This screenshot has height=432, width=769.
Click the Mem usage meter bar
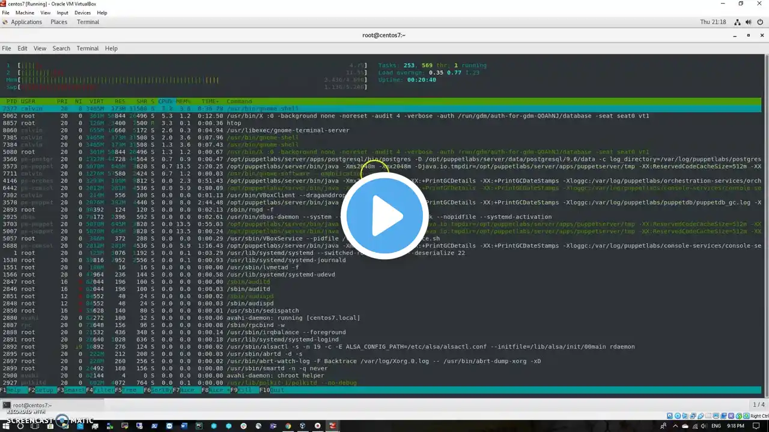tap(186, 80)
